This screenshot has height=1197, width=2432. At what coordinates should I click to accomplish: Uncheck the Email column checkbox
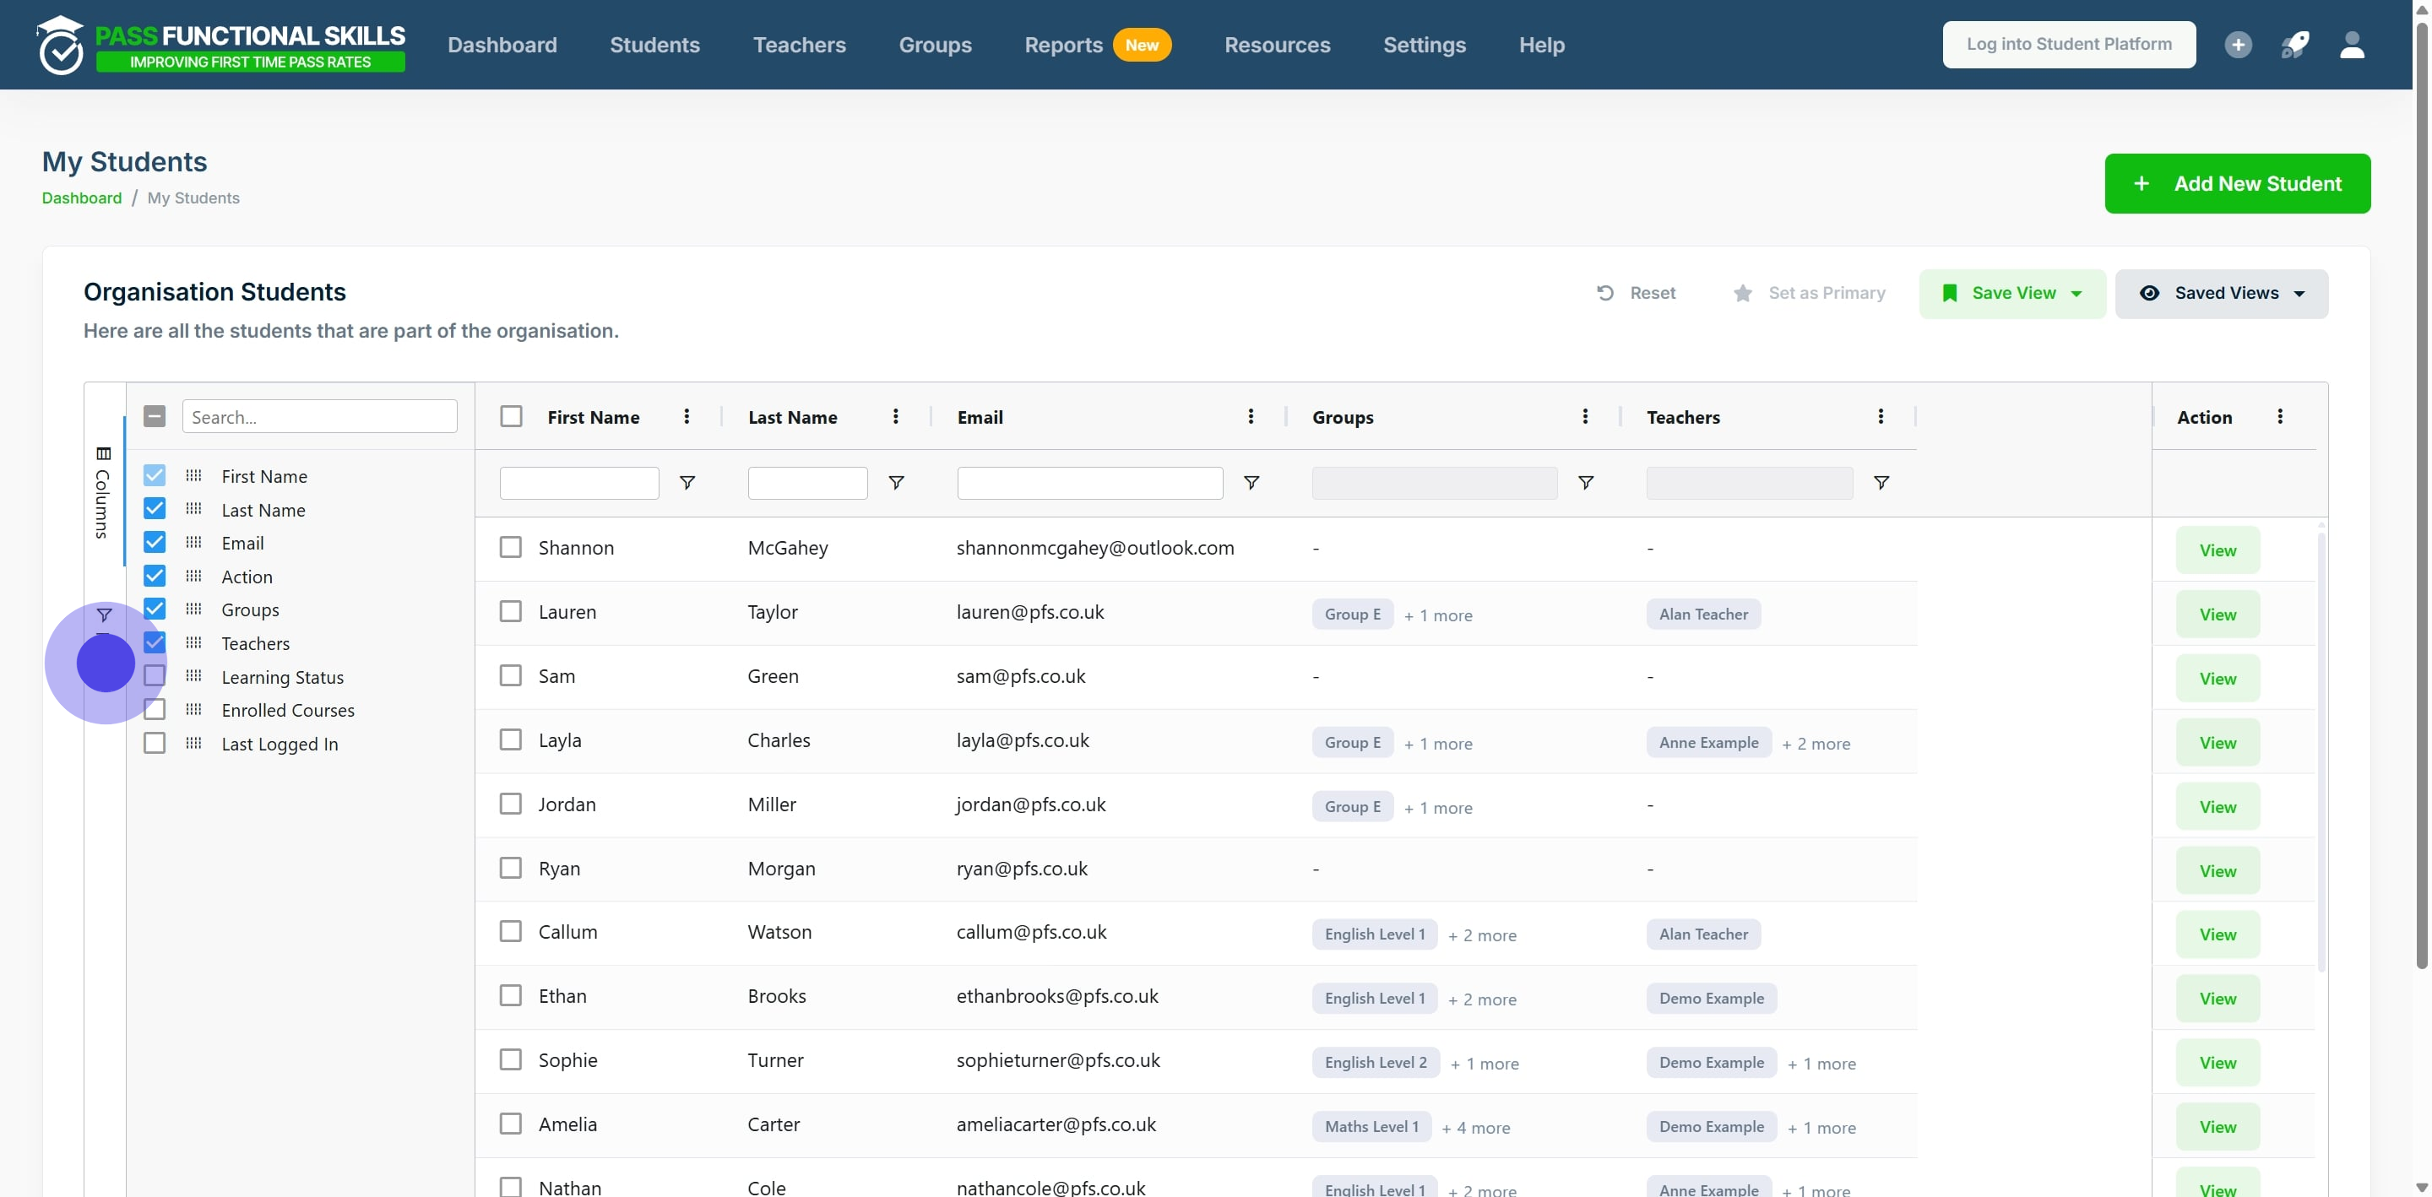154,542
